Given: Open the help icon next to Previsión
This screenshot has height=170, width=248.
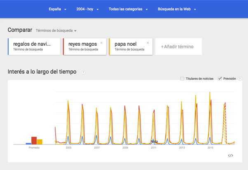Looking at the screenshot, I should pos(240,79).
